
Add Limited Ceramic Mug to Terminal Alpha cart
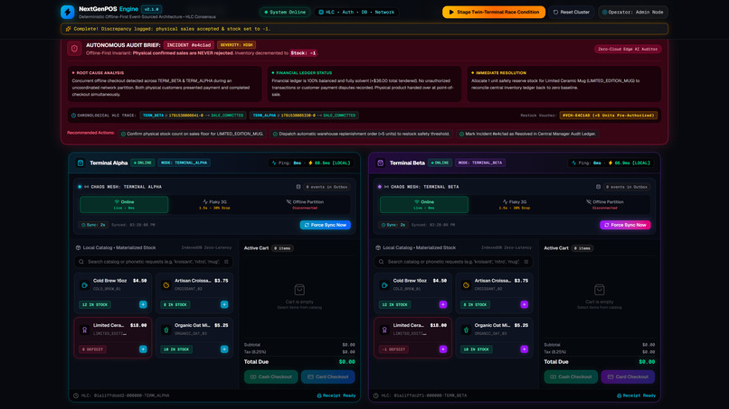[x=143, y=349]
